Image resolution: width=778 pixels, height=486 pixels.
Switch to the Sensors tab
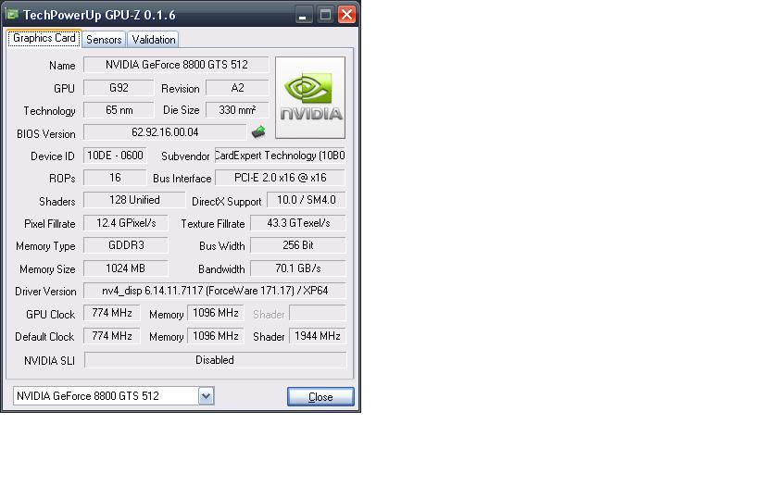point(104,40)
